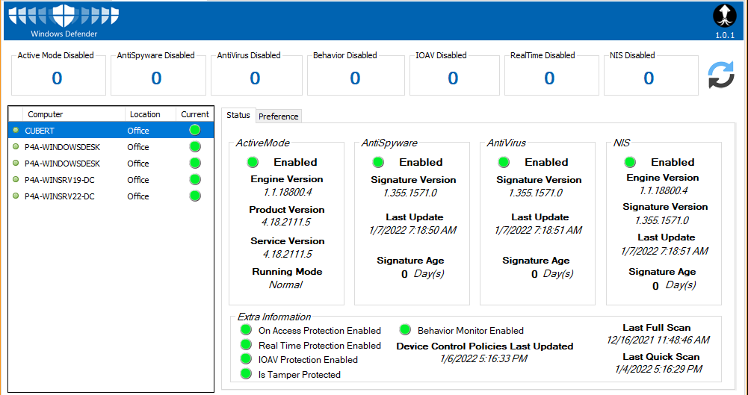748x395 pixels.
Task: Click AntiSpyware signature version 1.355.1571.0
Action: click(x=410, y=193)
